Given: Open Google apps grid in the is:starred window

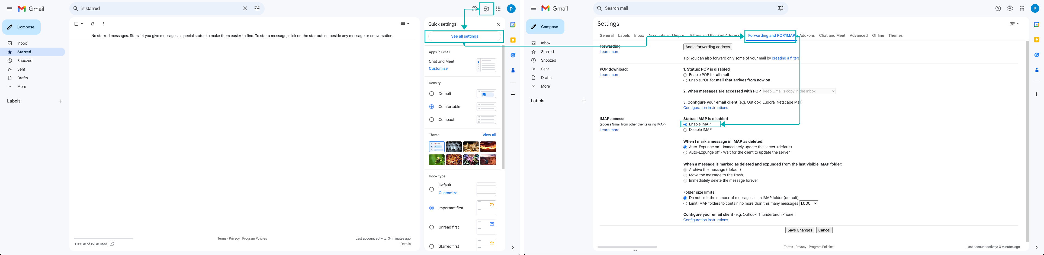Looking at the screenshot, I should [498, 8].
